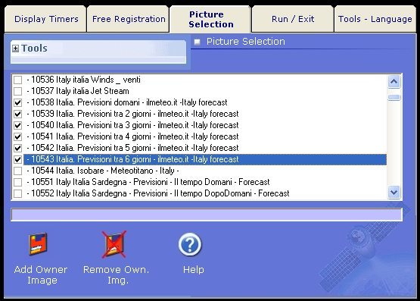Screen dimensions: 420x301
Task: Uncheck the 10543 Previsioni tra 6 giorni checkbox
Action: click(x=17, y=160)
